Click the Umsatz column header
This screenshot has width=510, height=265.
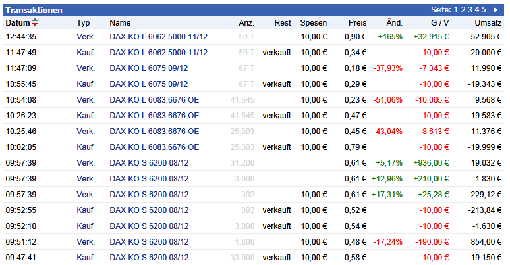[488, 23]
